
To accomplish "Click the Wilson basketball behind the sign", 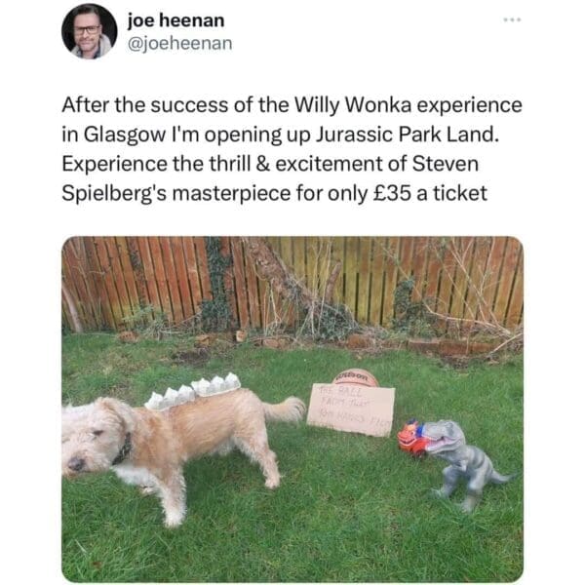I will 355,377.
